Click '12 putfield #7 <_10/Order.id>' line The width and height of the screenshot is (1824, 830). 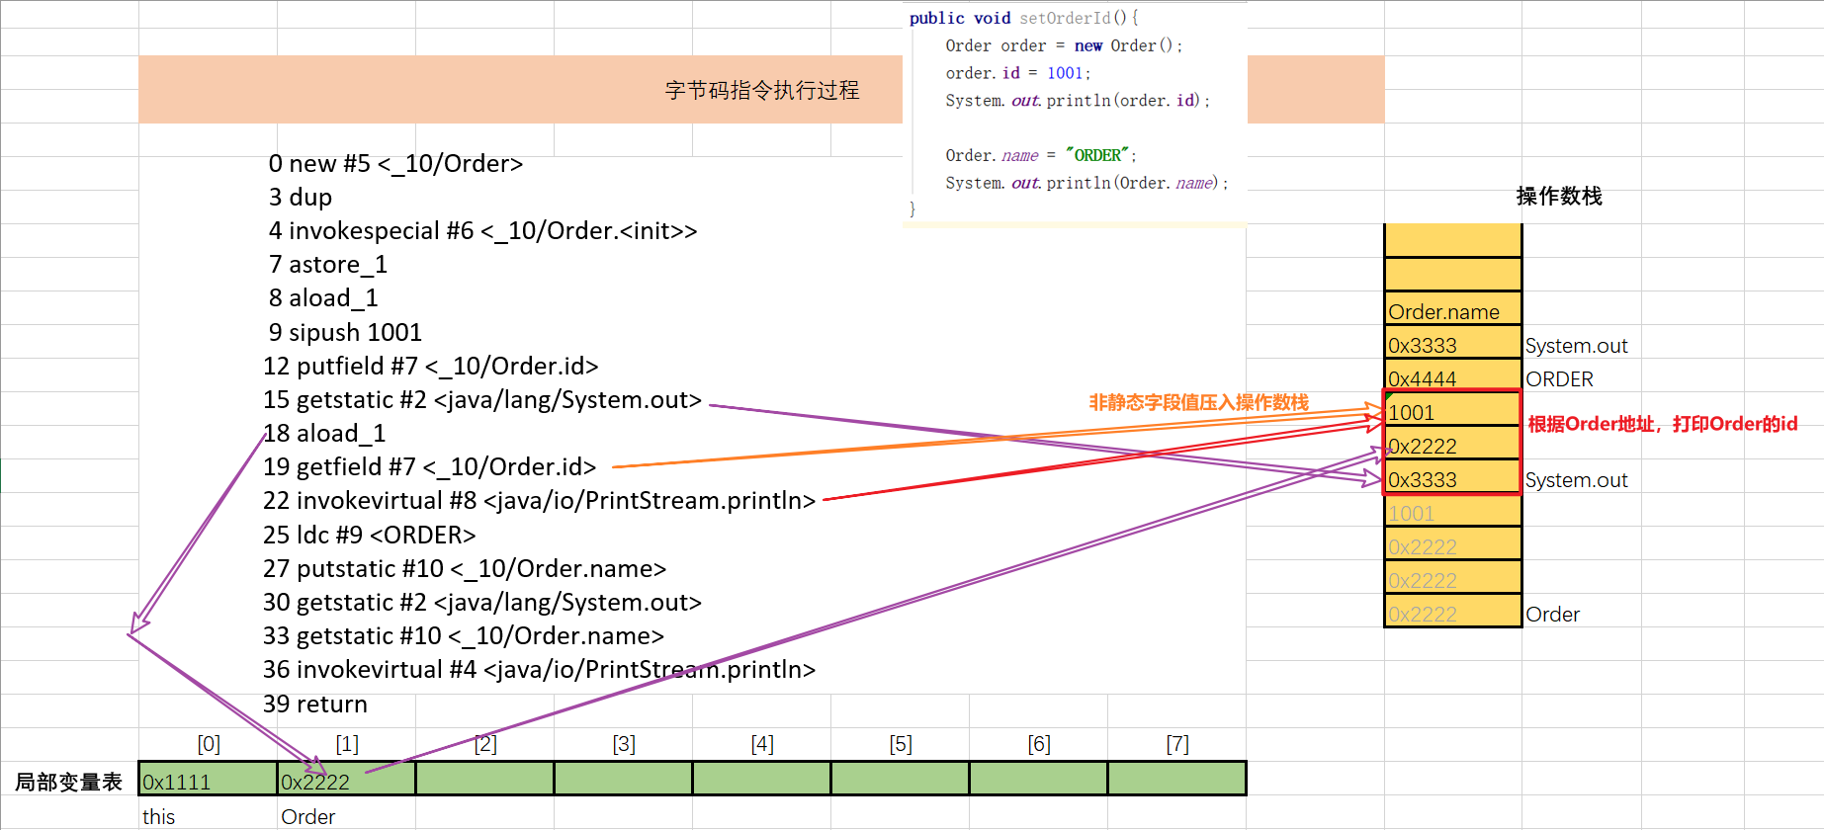[431, 367]
